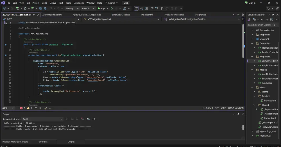Open the Build menu
This screenshot has width=281, height=147.
pyautogui.click(x=44, y=3)
